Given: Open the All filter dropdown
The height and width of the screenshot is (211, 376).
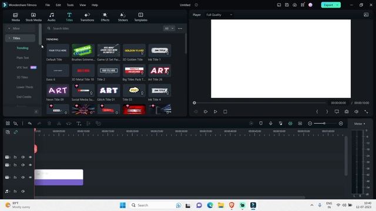Looking at the screenshot, I should click(169, 29).
